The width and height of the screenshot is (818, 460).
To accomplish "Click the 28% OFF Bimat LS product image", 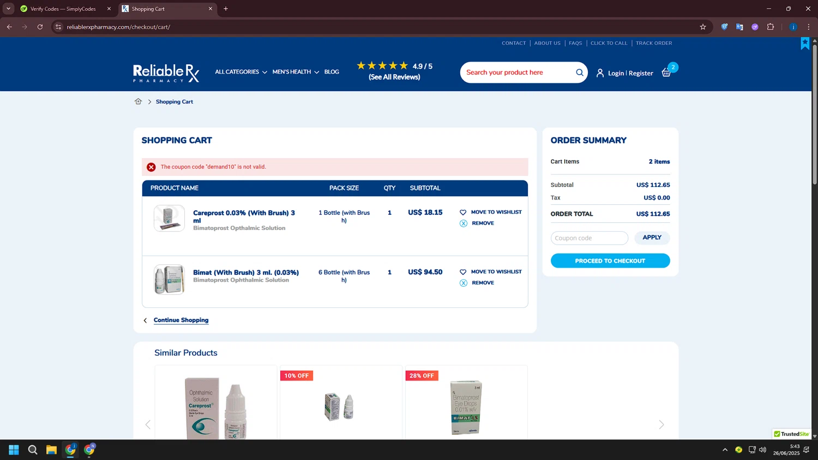I will [466, 407].
